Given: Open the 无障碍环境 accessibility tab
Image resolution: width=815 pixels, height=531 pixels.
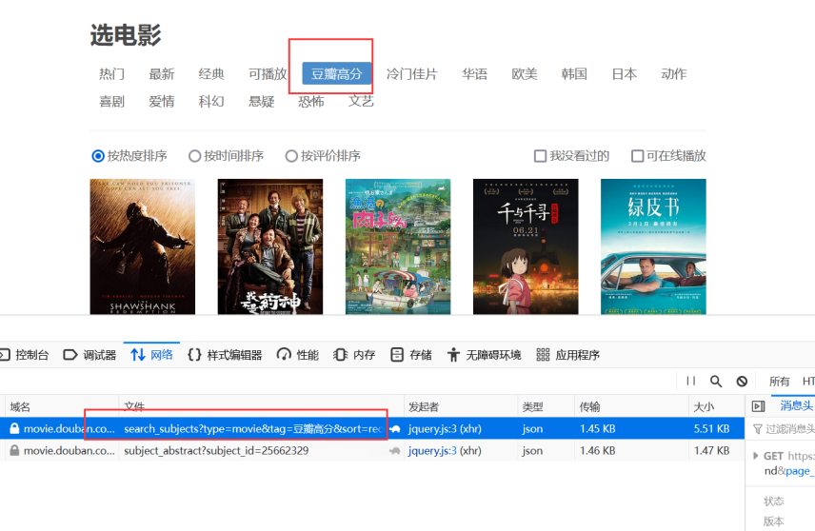Looking at the screenshot, I should 484,355.
